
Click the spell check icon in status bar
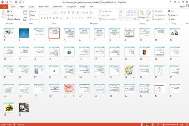pyautogui.click(x=14, y=124)
